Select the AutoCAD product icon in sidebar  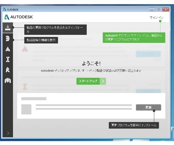tap(8, 49)
